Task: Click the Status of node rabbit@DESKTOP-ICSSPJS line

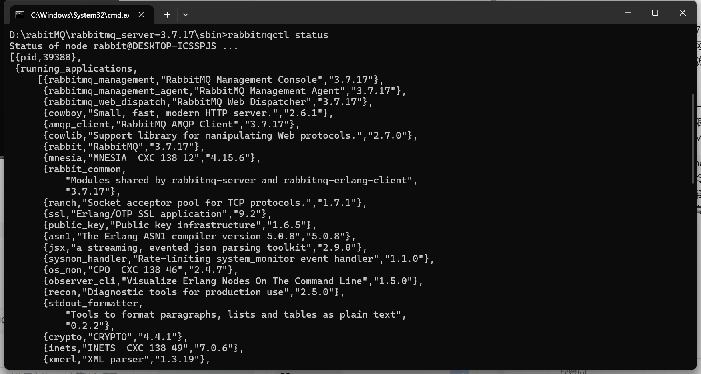Action: coord(123,46)
